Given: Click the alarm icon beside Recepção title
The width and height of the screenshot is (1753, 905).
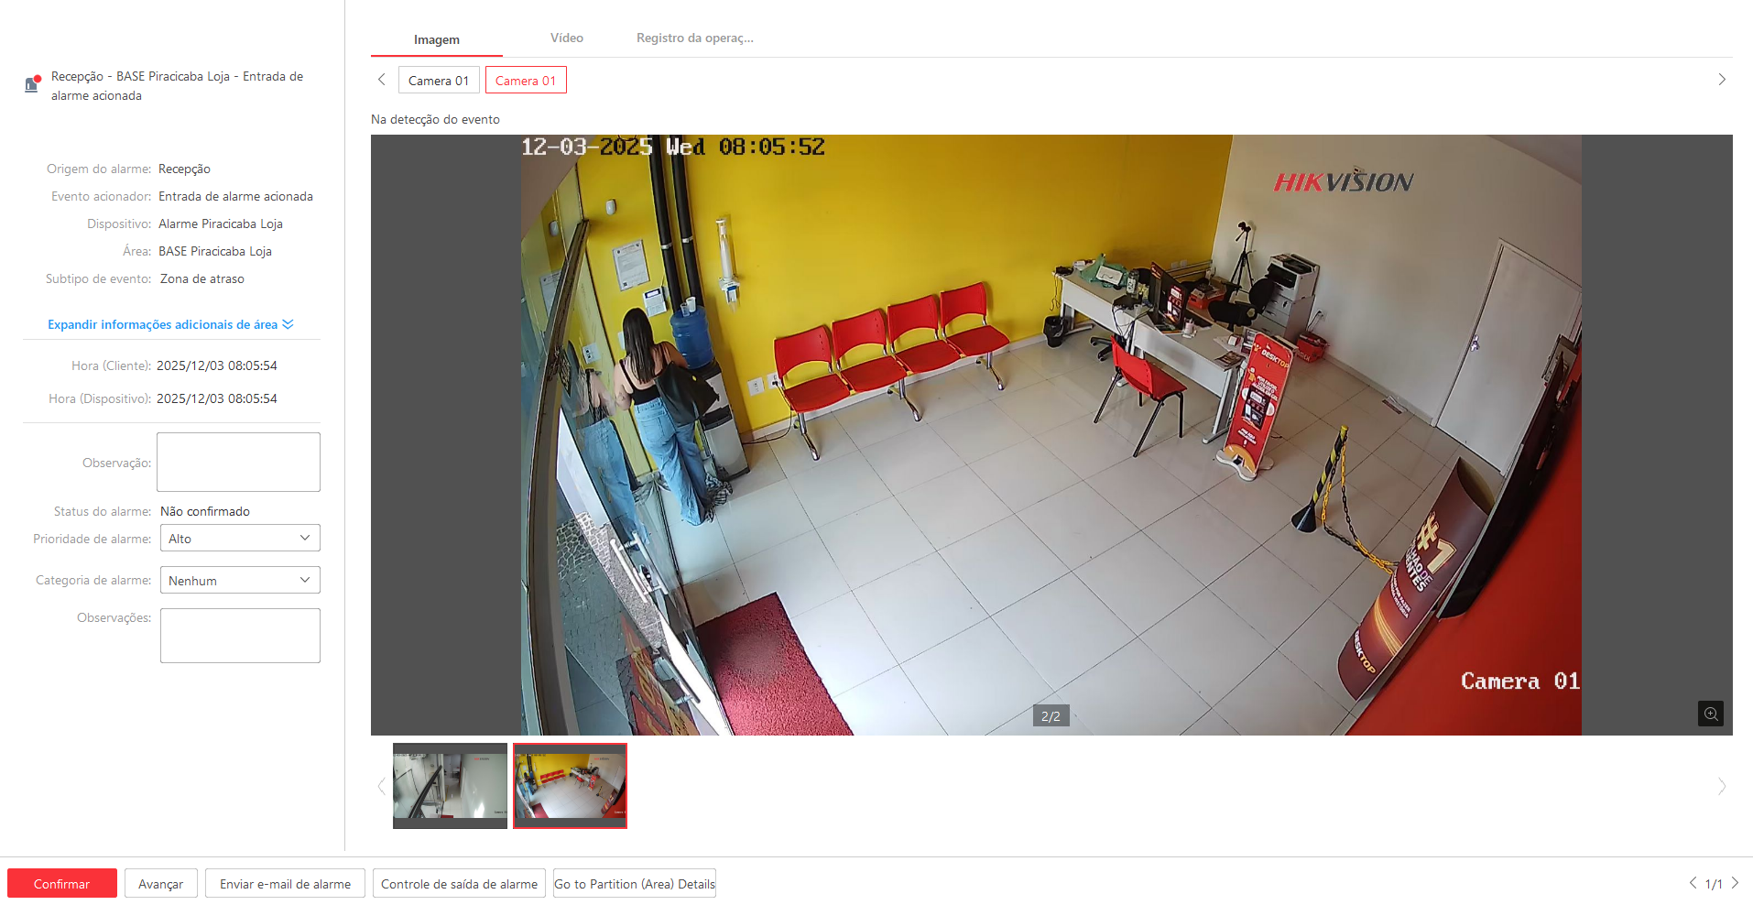Looking at the screenshot, I should point(32,84).
